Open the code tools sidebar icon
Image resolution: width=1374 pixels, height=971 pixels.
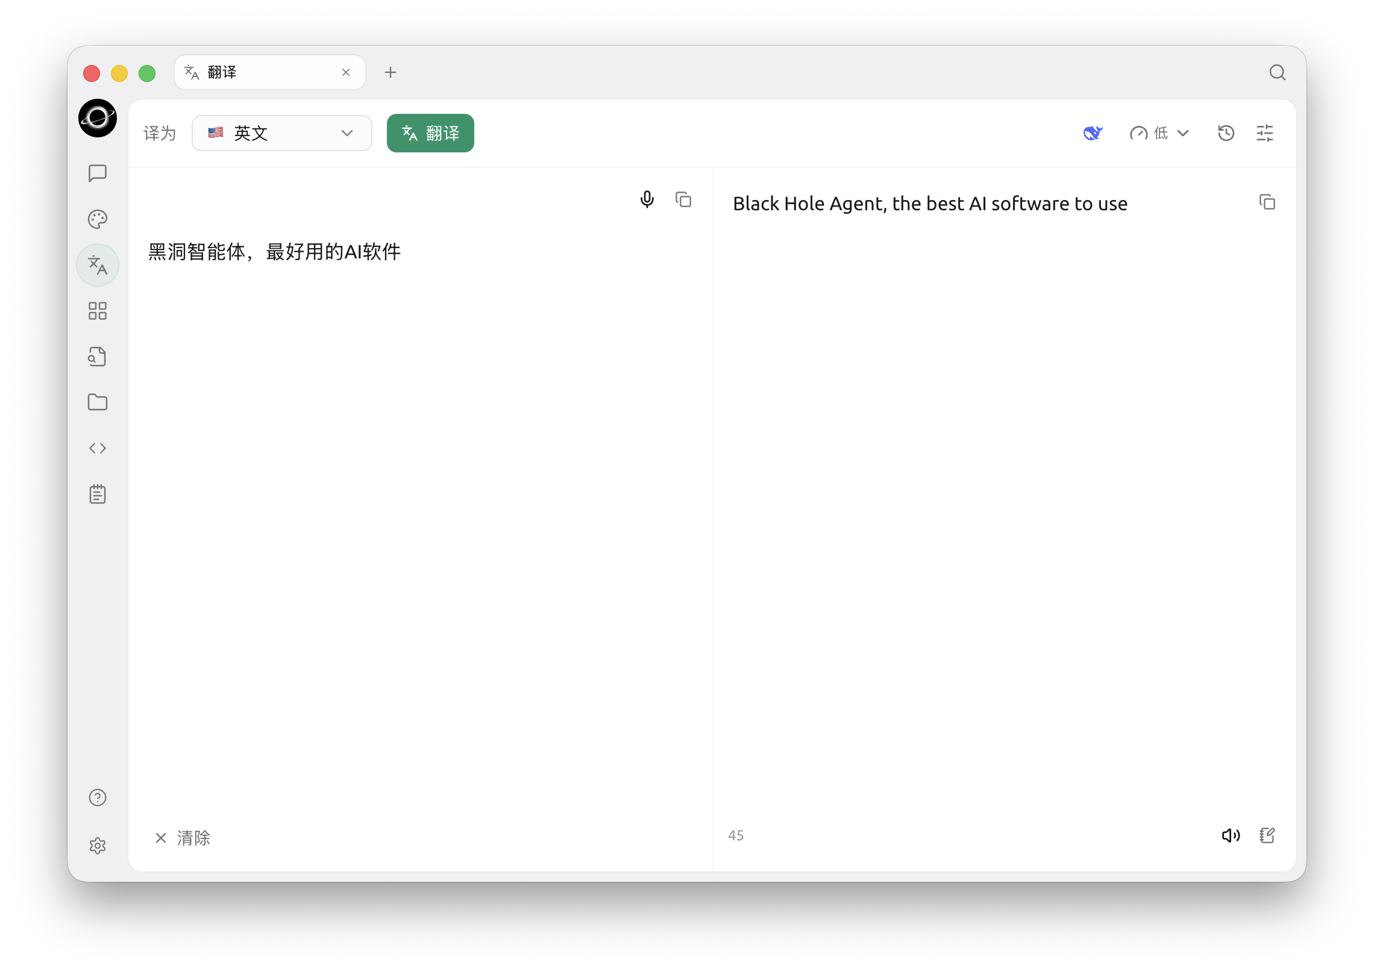tap(98, 448)
